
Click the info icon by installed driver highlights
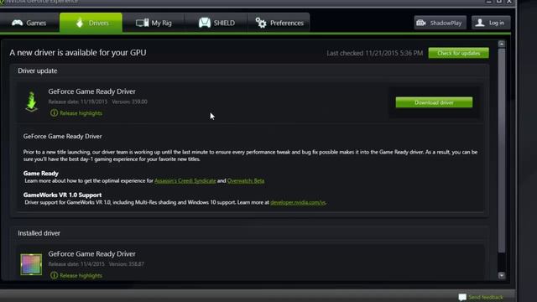(x=54, y=275)
